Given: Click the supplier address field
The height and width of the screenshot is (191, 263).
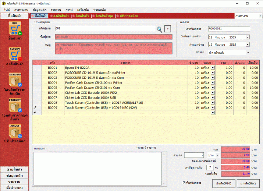Looking at the screenshot, I should pyautogui.click(x=114, y=48).
